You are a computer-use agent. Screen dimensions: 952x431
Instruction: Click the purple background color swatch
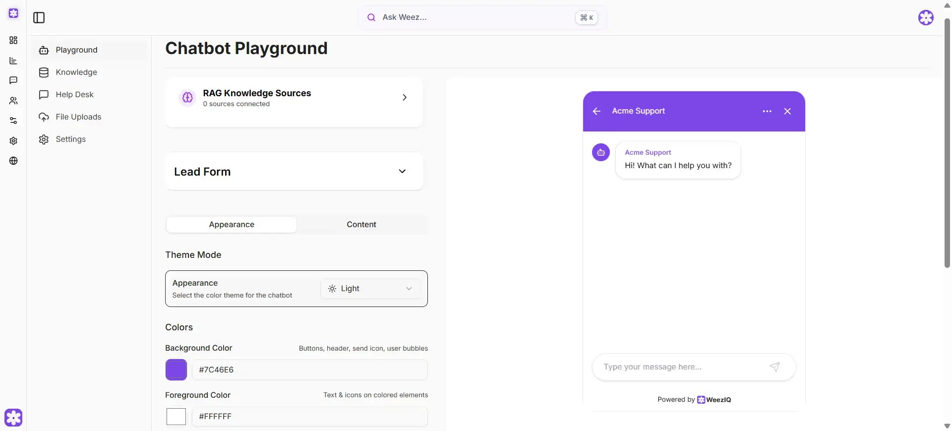(176, 370)
